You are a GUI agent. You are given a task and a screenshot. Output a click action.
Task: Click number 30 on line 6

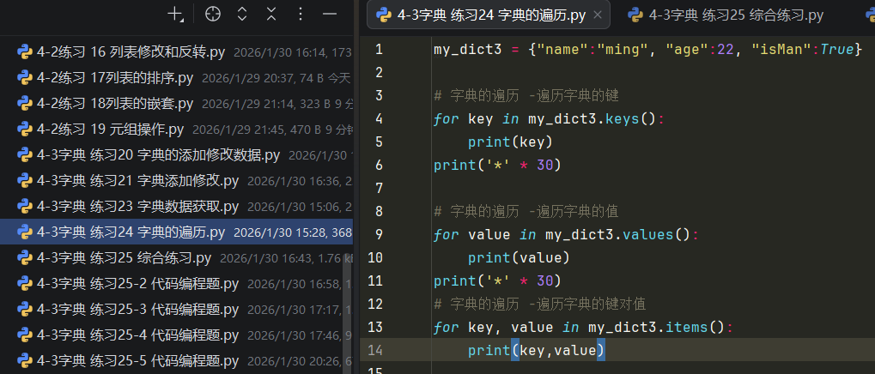point(544,165)
